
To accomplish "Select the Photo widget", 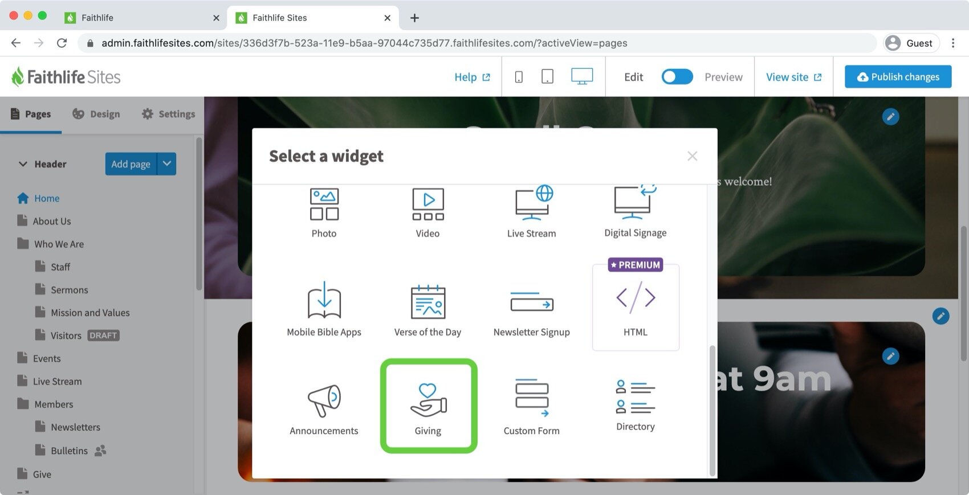I will pos(324,212).
